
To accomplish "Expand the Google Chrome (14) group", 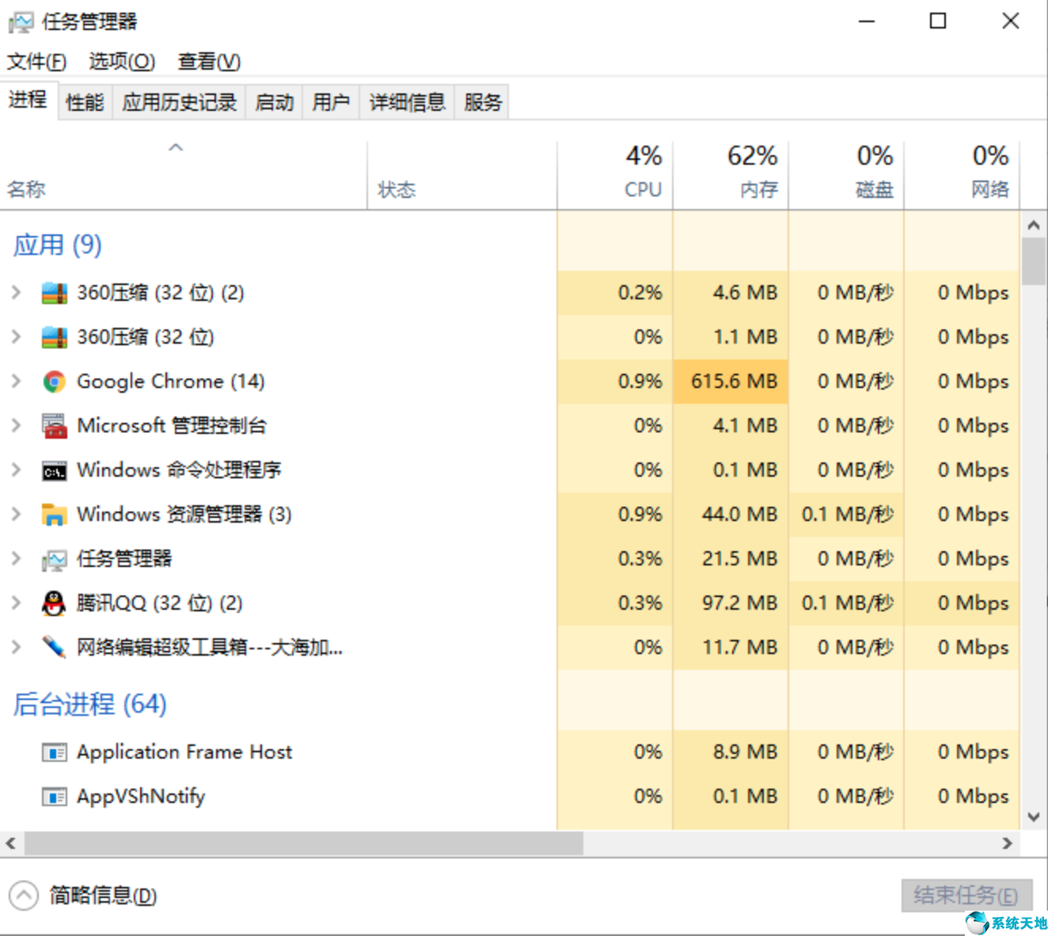I will point(16,382).
